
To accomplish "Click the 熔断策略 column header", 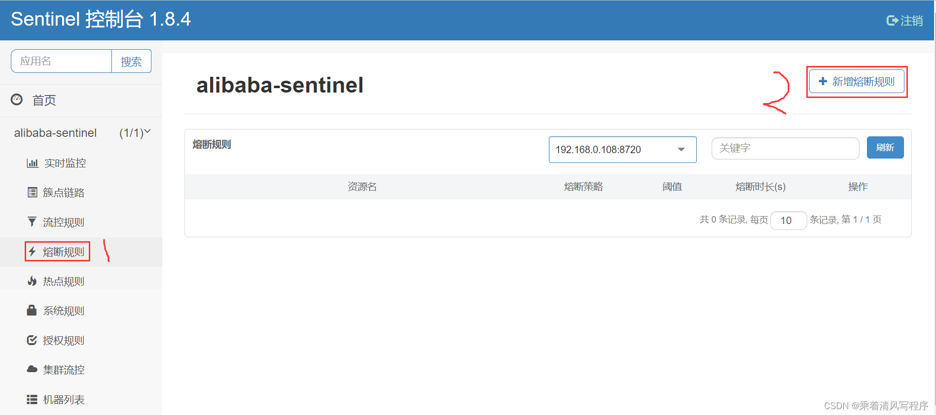I will tap(583, 187).
